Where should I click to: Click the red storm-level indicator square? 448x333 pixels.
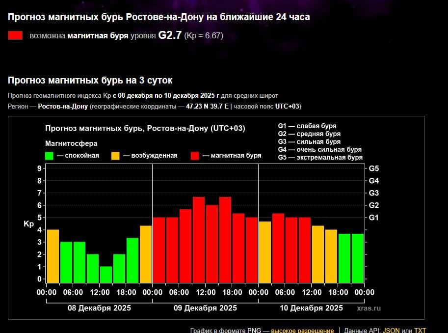click(x=15, y=35)
